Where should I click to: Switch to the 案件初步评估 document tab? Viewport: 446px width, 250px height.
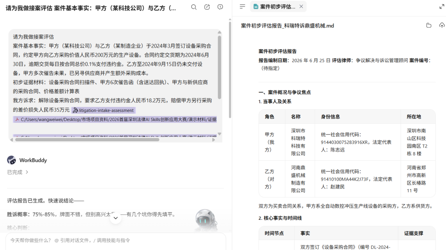coord(275,7)
